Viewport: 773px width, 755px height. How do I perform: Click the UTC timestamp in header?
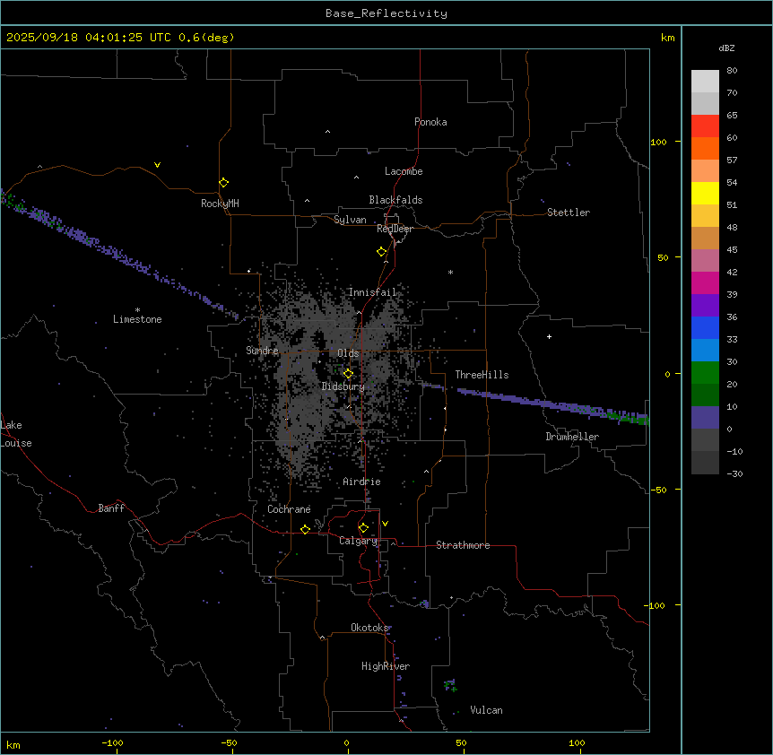120,38
